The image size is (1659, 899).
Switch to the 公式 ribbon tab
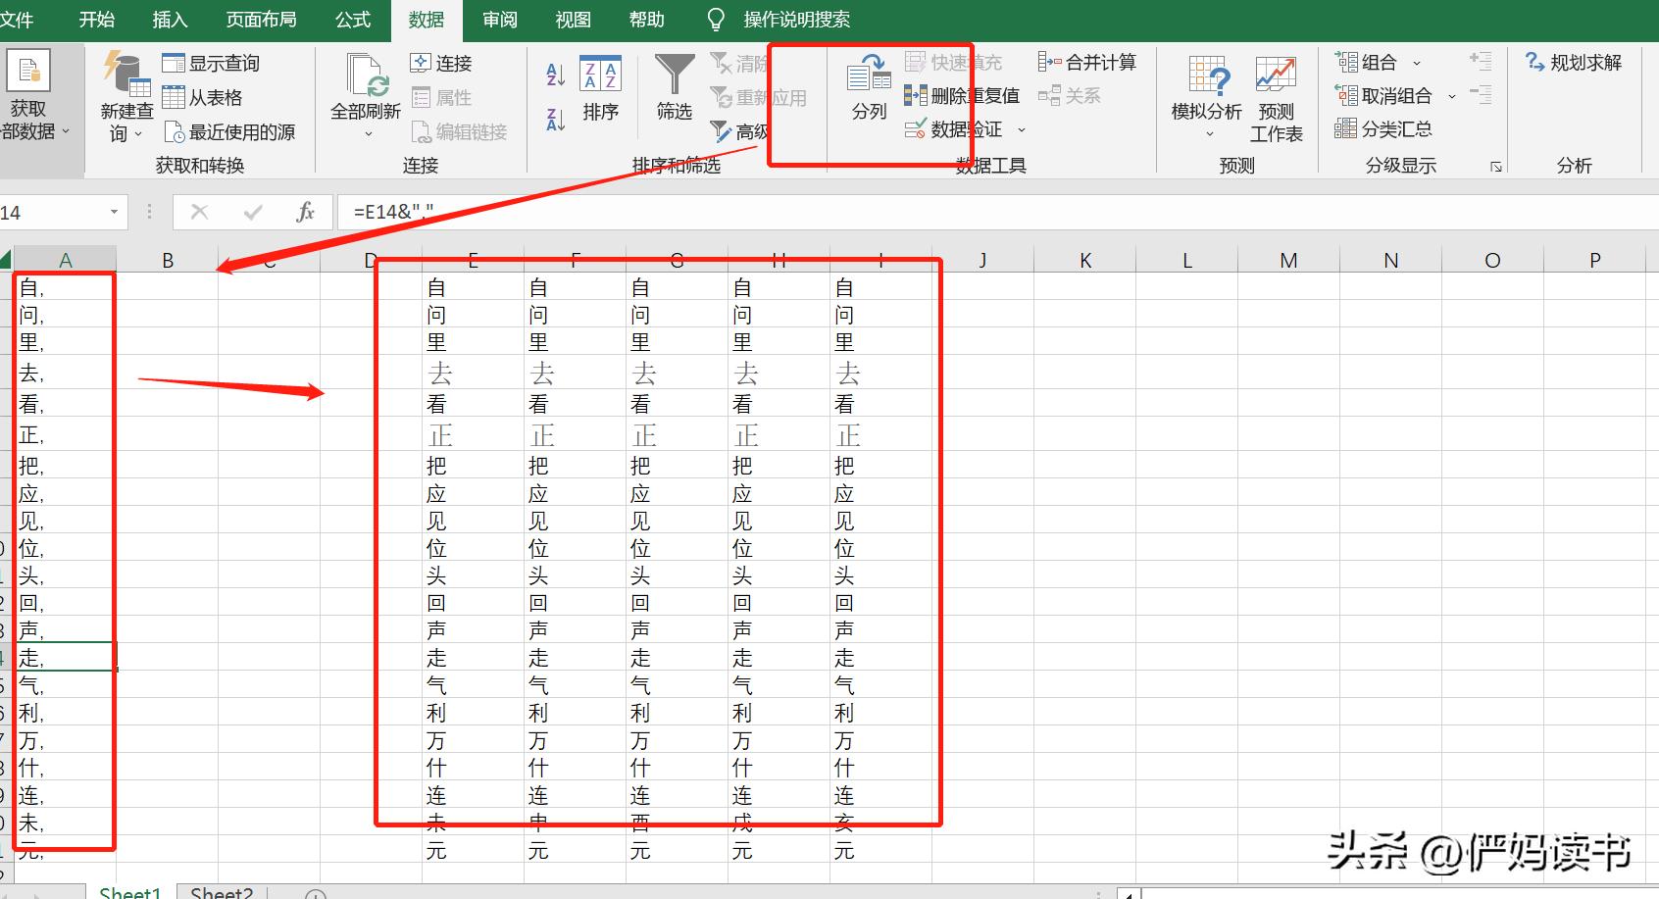click(352, 20)
